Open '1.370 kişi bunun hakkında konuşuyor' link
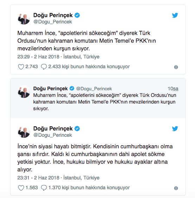 pos(89,188)
